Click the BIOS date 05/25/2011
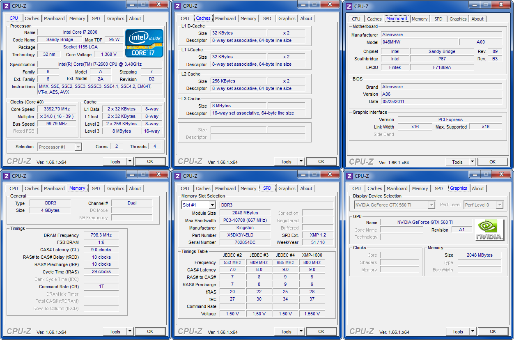The width and height of the screenshot is (514, 340). pyautogui.click(x=441, y=101)
